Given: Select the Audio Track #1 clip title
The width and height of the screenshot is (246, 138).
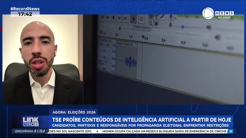Looking at the screenshot, I should [125, 44].
